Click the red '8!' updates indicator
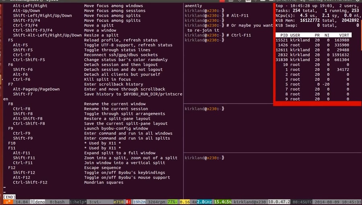Viewport: 362px width, 205px height. click(128, 202)
